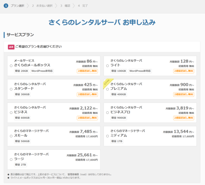205x185 pixels.
Task: Pick the ビジネスプロ plan radio button
Action: tap(107, 113)
